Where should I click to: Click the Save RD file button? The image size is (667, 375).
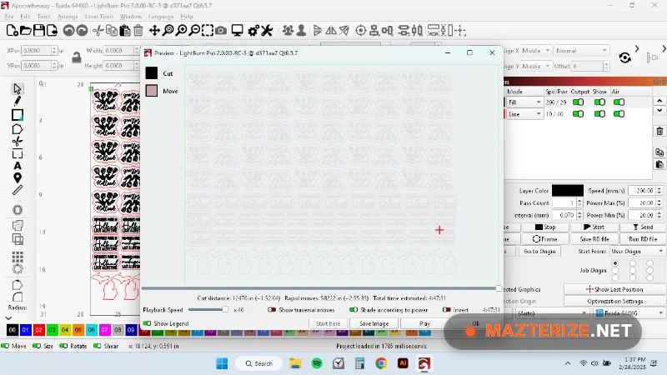594,239
